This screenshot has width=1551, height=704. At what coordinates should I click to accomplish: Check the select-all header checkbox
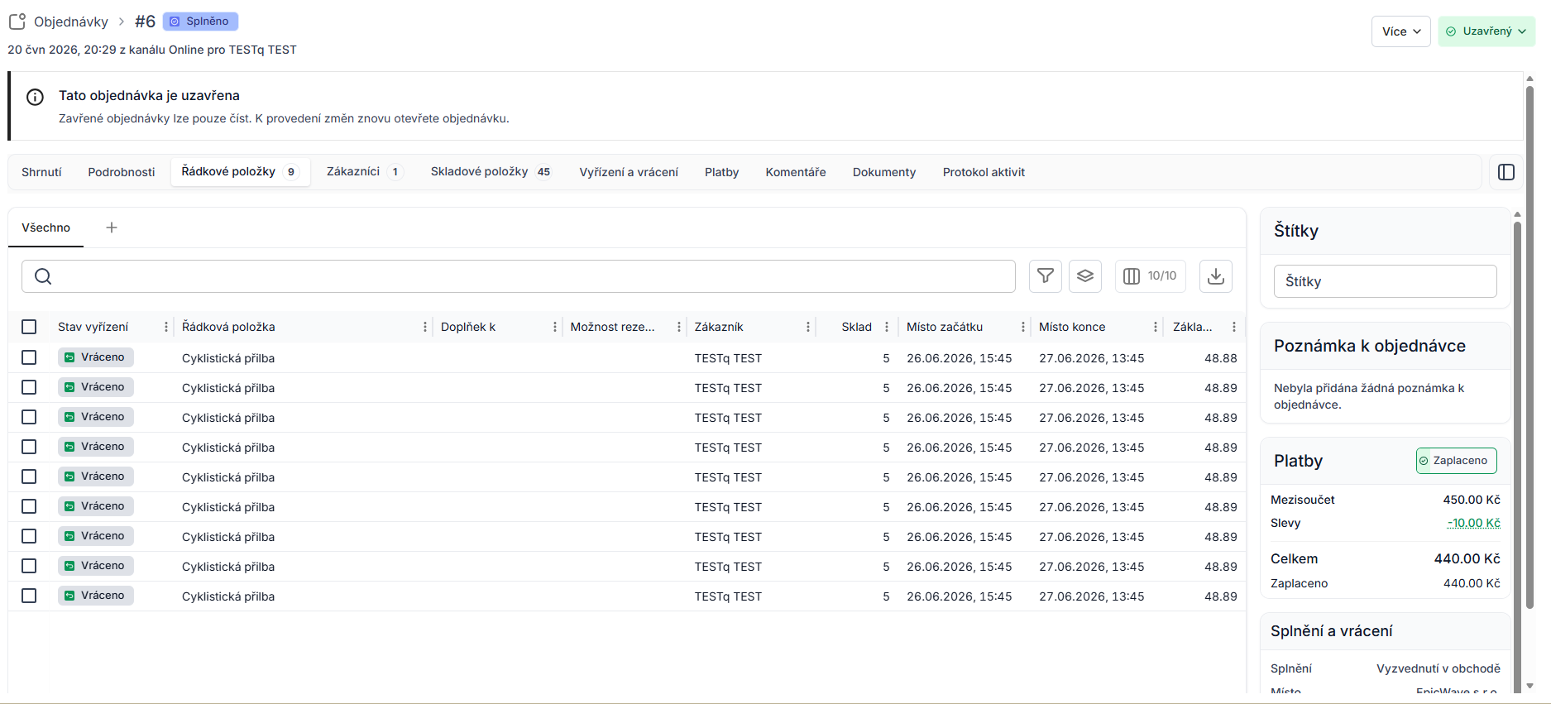(29, 327)
